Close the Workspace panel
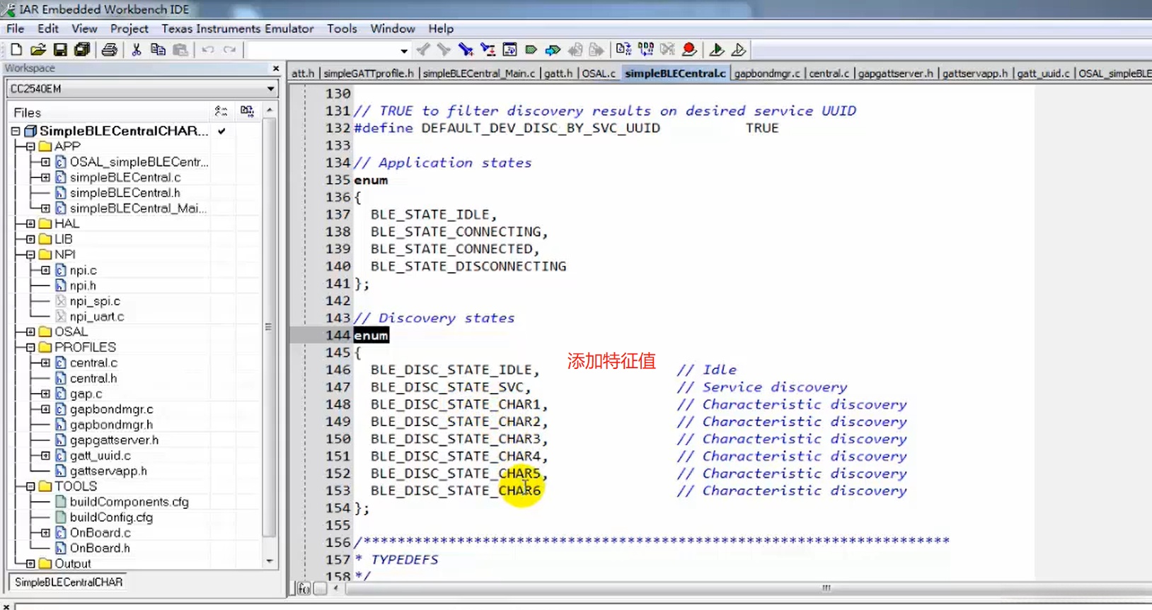The image size is (1152, 610). tap(276, 69)
